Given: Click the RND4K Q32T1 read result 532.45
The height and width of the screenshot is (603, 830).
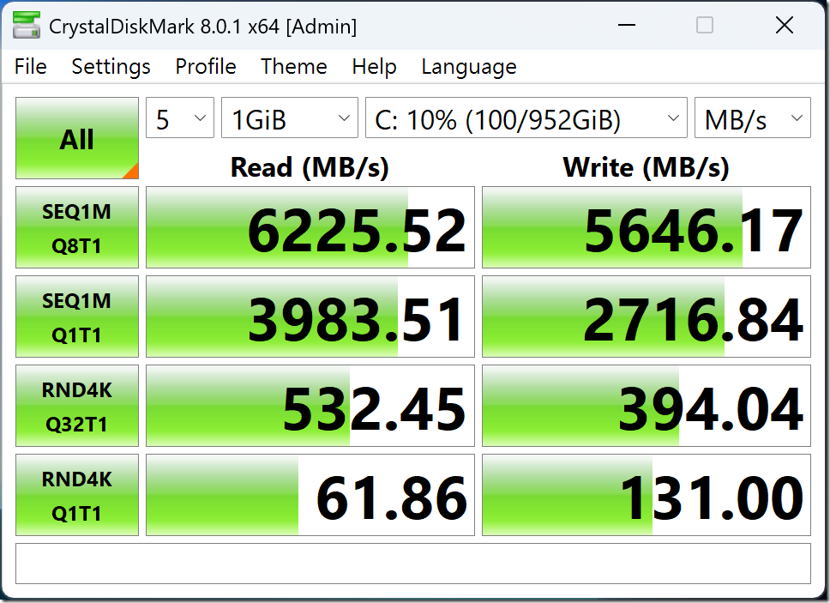Looking at the screenshot, I should pos(310,406).
